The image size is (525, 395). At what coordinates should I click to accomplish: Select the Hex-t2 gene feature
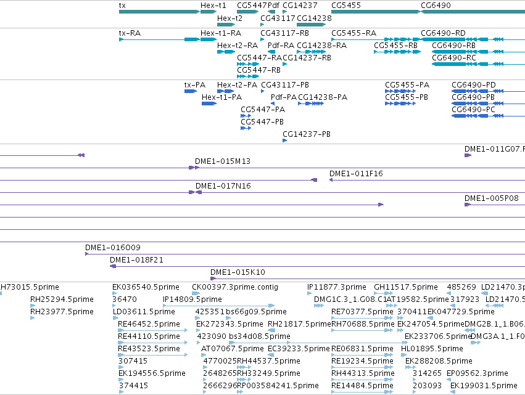click(226, 25)
